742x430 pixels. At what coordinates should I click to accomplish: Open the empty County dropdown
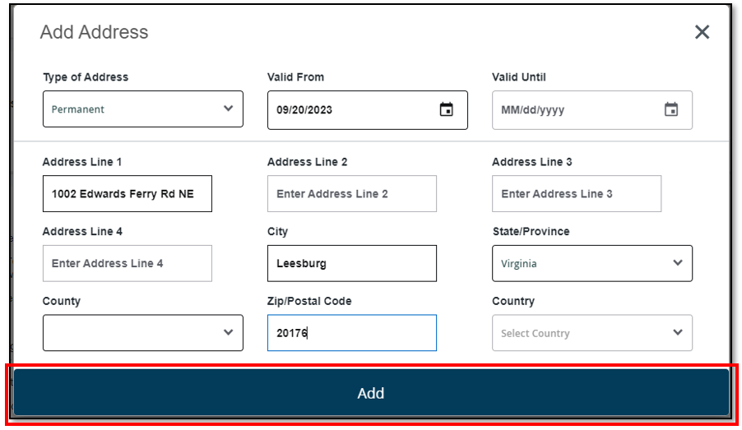coord(132,333)
